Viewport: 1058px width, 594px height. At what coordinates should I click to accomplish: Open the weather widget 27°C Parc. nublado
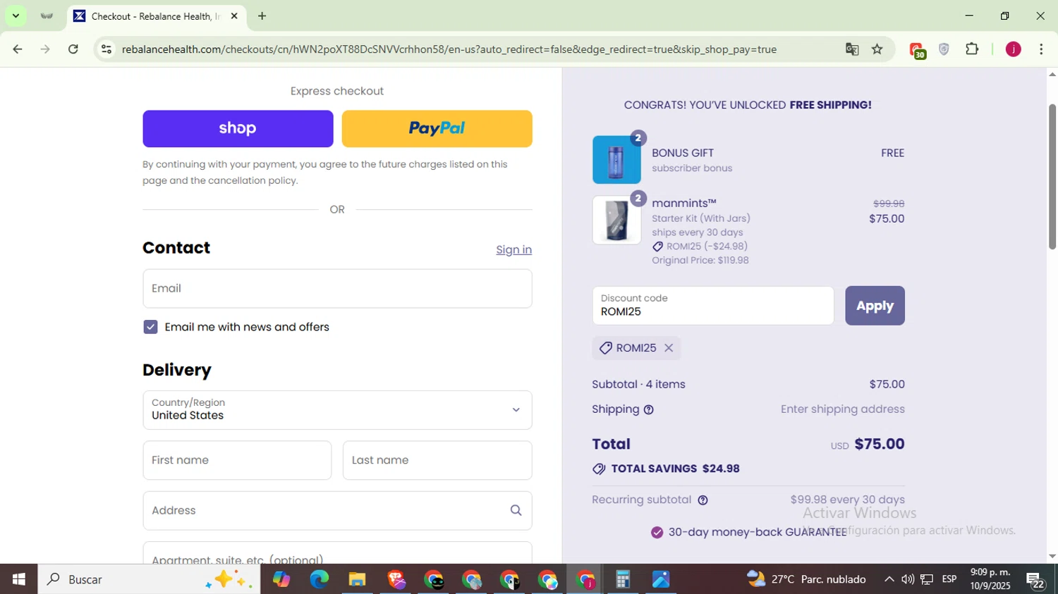coord(806,579)
